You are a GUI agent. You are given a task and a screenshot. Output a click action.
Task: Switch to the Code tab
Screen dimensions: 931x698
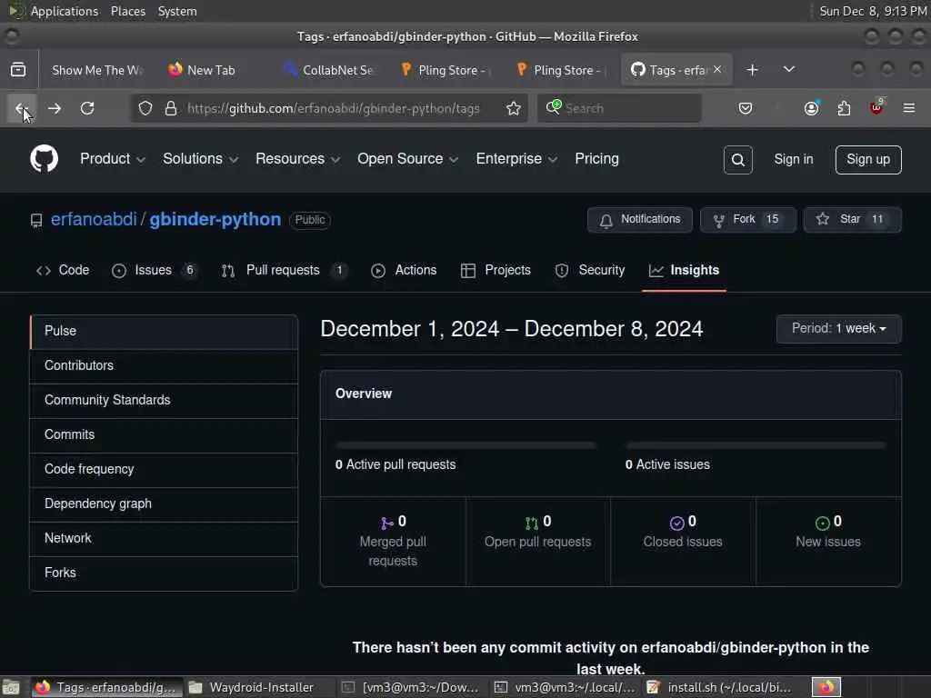[x=63, y=270]
